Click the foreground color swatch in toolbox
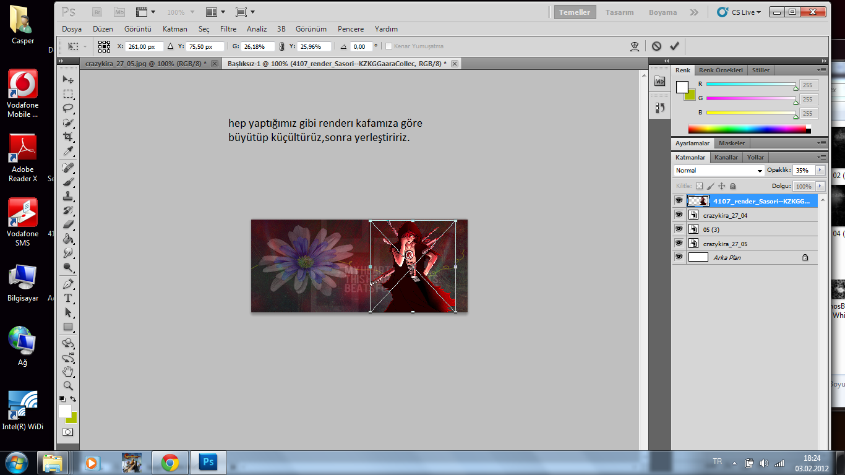The width and height of the screenshot is (845, 475). pyautogui.click(x=64, y=411)
